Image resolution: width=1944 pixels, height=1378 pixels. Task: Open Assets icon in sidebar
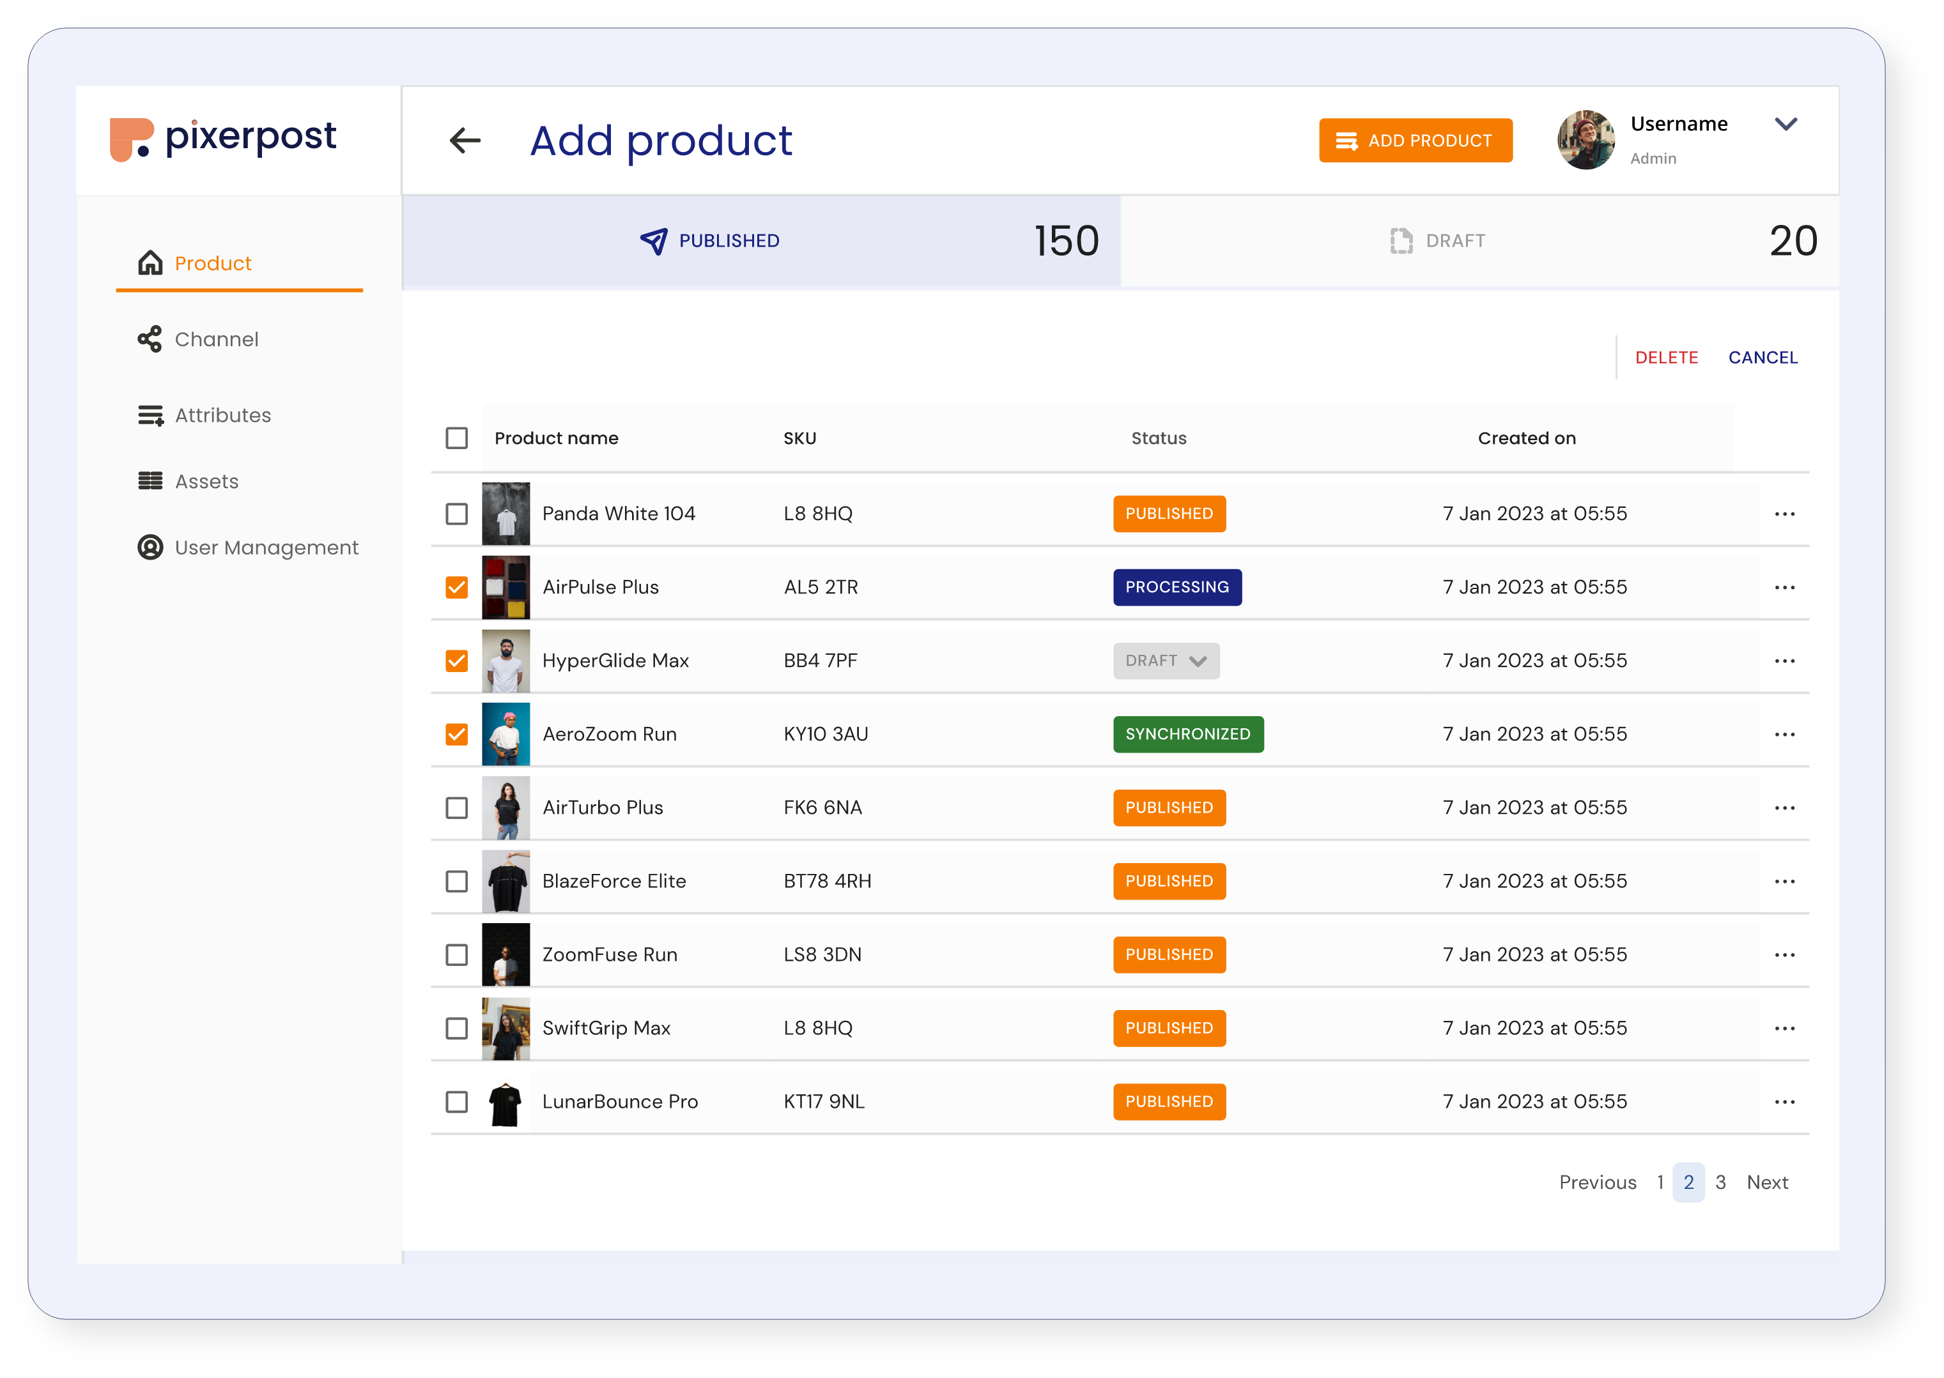pos(150,481)
